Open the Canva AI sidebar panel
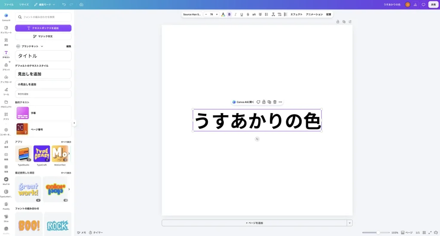The height and width of the screenshot is (236, 440). [6, 17]
